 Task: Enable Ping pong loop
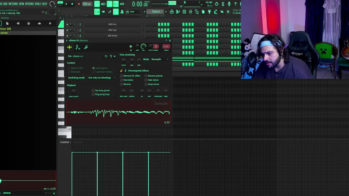pos(101,94)
